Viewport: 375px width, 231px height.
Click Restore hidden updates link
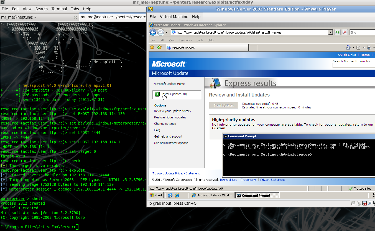(x=170, y=117)
